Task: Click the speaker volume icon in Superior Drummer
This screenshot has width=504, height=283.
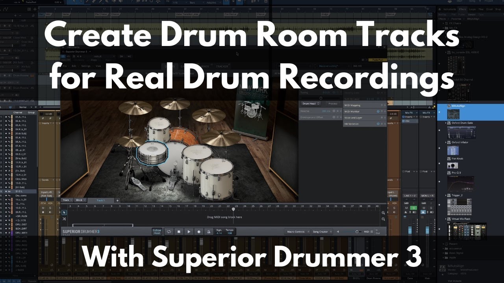Action: point(337,232)
